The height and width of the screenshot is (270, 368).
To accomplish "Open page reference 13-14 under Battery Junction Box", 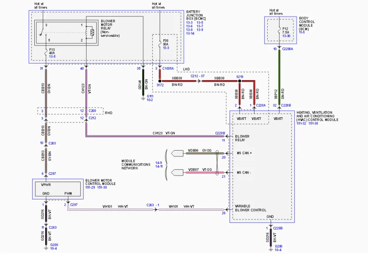I will [190, 33].
